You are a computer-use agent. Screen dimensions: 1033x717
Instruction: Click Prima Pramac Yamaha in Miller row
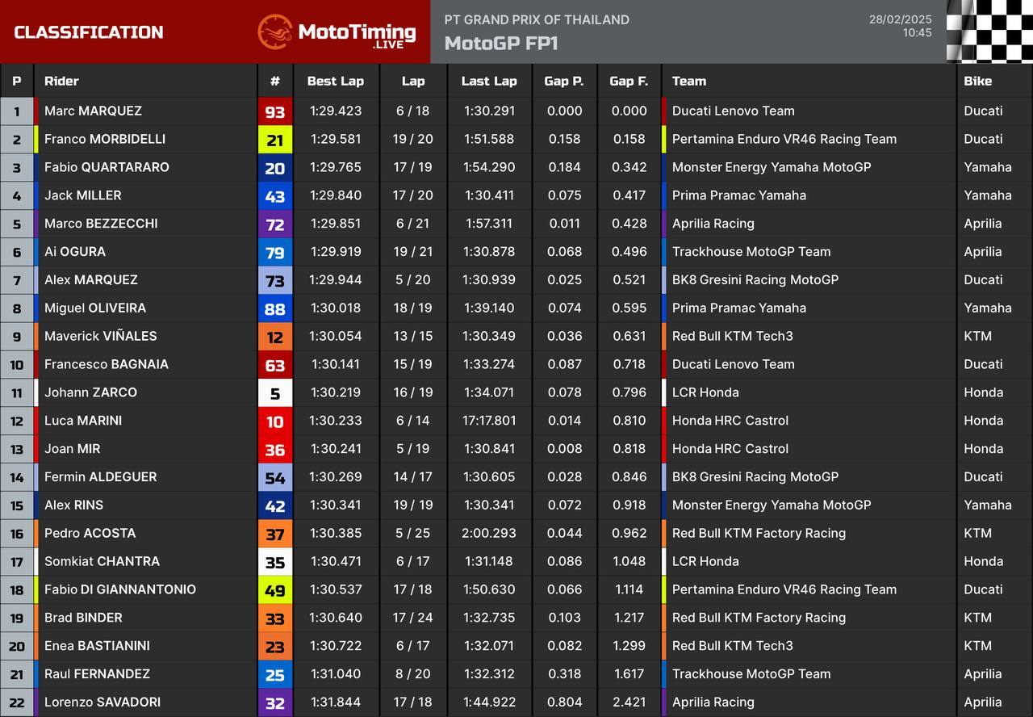click(x=738, y=195)
